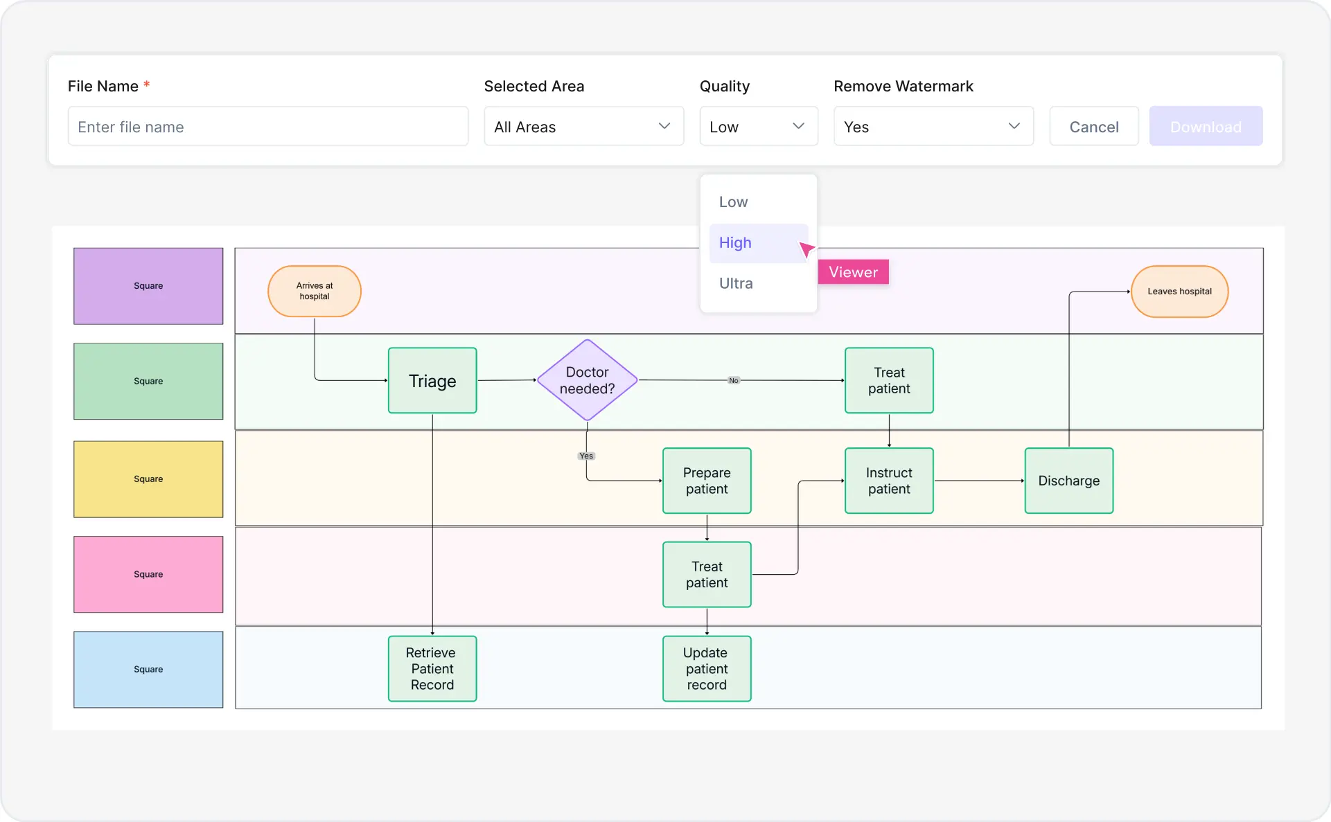Image resolution: width=1331 pixels, height=822 pixels.
Task: Select the Retrieve Patient Record node
Action: [x=432, y=668]
